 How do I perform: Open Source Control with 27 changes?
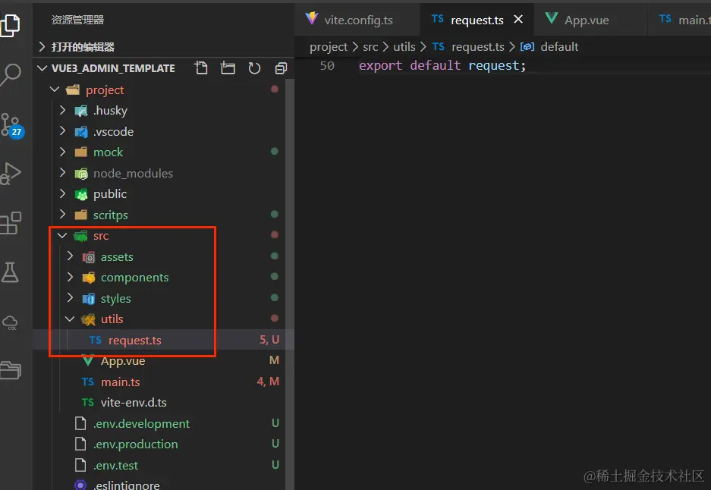point(11,125)
